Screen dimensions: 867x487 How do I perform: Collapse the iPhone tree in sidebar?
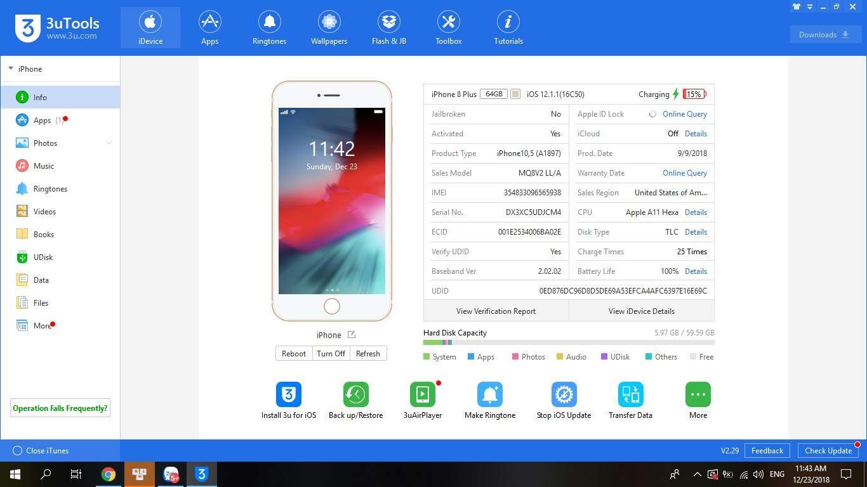[11, 68]
